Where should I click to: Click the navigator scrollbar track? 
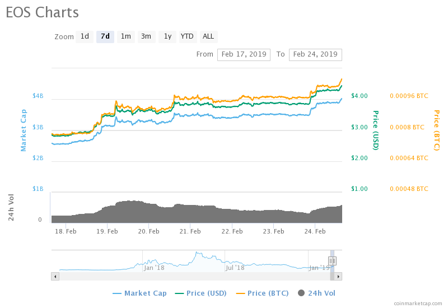pyautogui.click(x=196, y=276)
